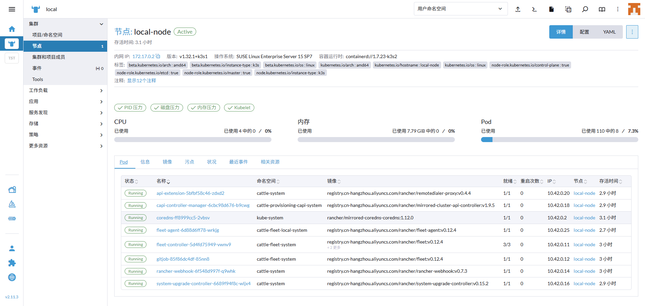Show the 12 annotations link
The height and width of the screenshot is (306, 645).
141,81
